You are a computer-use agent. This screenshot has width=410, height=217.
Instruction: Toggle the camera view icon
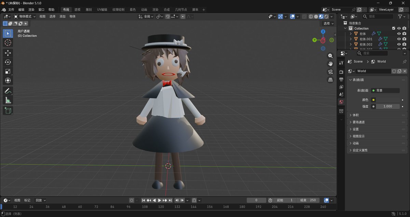(x=330, y=72)
